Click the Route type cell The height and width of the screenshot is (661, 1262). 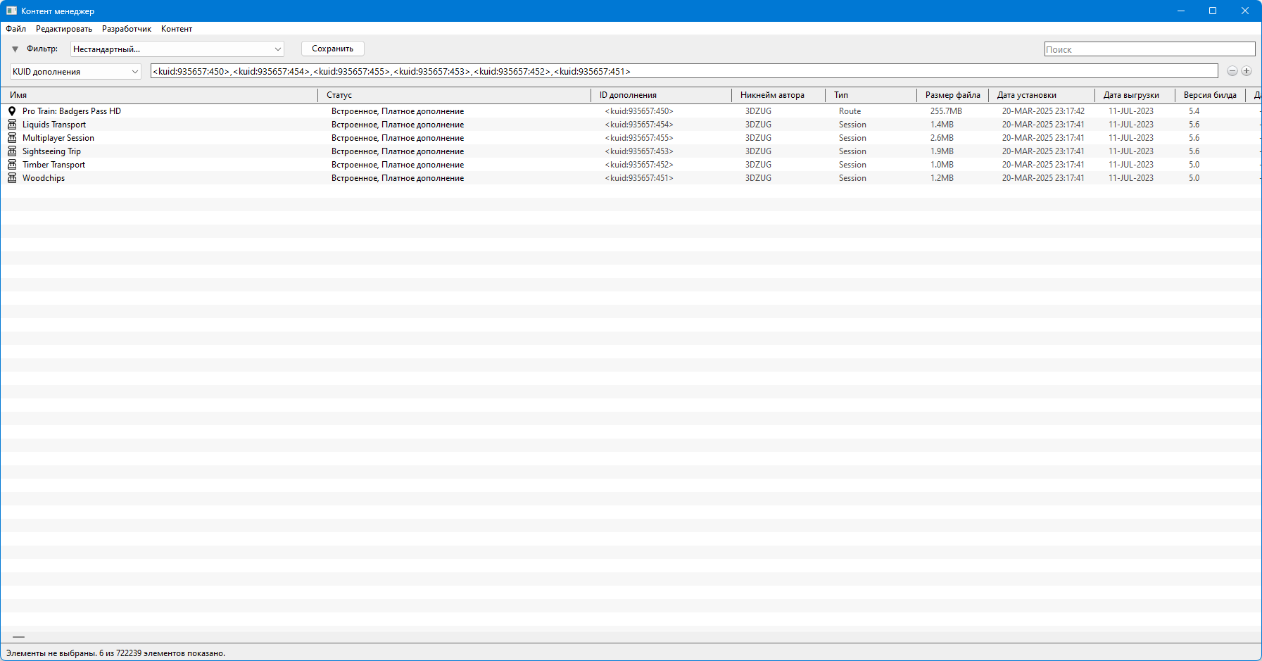pyautogui.click(x=850, y=111)
